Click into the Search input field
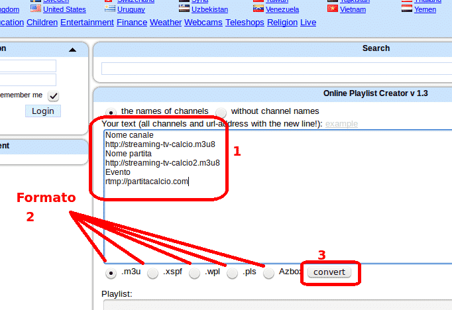The width and height of the screenshot is (452, 310). point(276,69)
